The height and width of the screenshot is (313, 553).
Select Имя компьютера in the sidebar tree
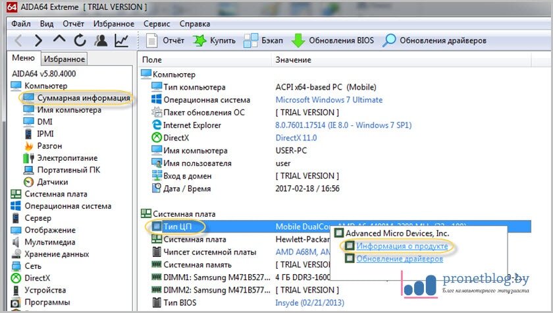click(62, 110)
